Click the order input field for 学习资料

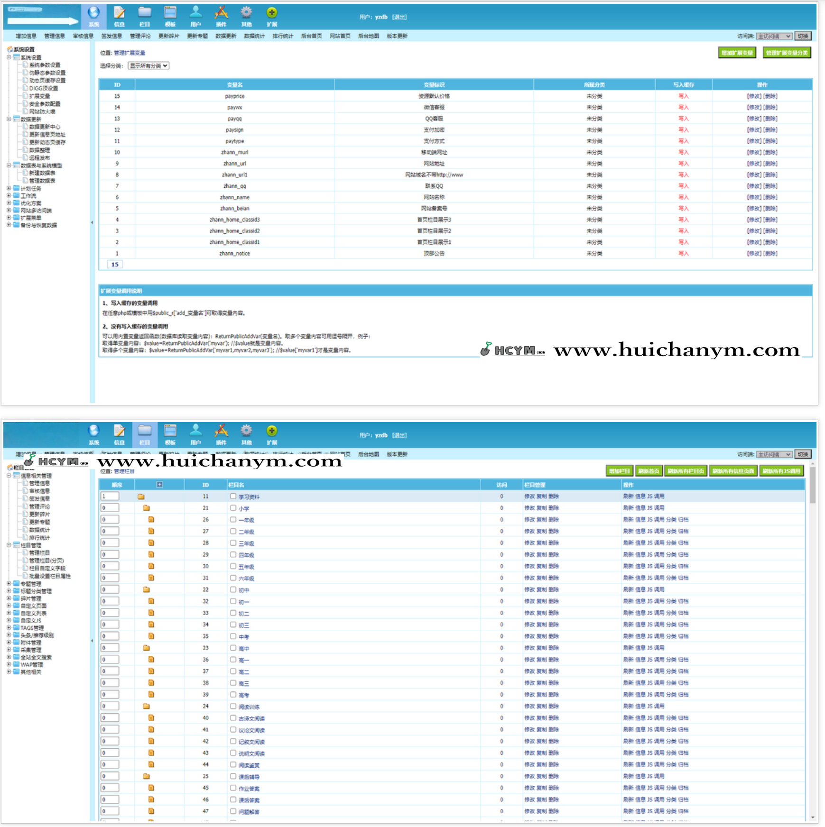click(110, 496)
